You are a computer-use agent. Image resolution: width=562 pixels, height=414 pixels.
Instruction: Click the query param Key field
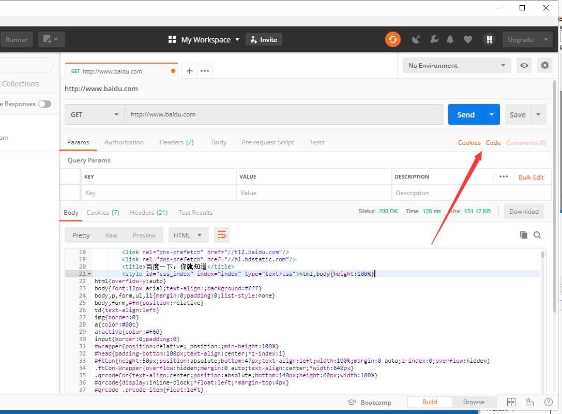point(158,193)
